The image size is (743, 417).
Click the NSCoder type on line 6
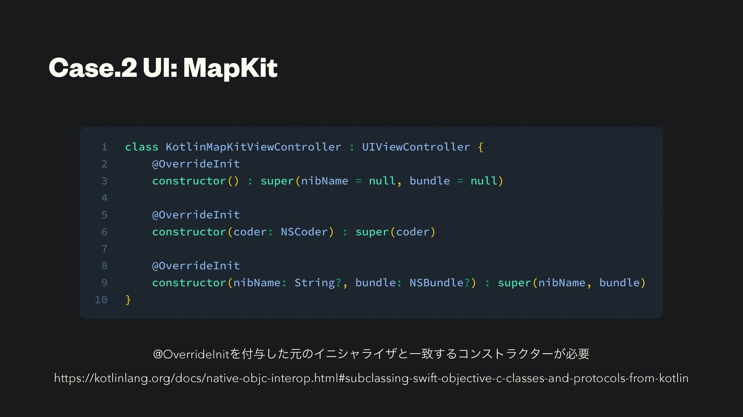tap(304, 232)
